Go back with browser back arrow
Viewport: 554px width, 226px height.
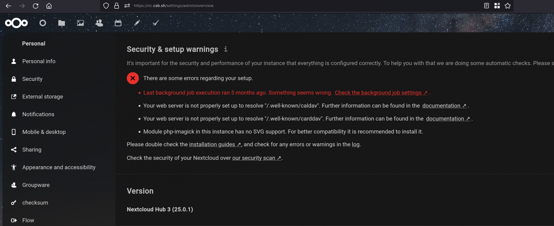click(x=8, y=6)
